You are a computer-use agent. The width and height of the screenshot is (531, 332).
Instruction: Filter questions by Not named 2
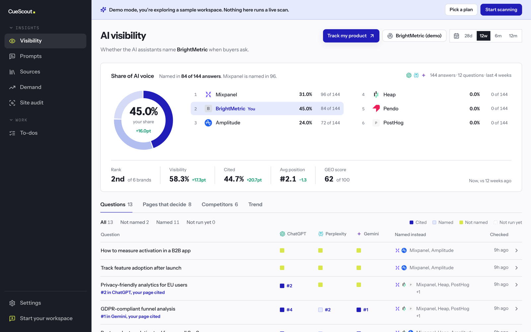click(x=134, y=222)
